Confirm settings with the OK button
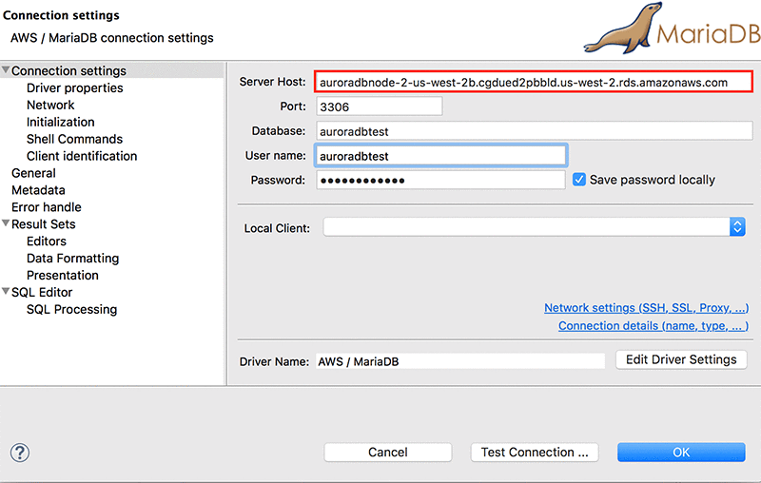761x483 pixels. [681, 452]
